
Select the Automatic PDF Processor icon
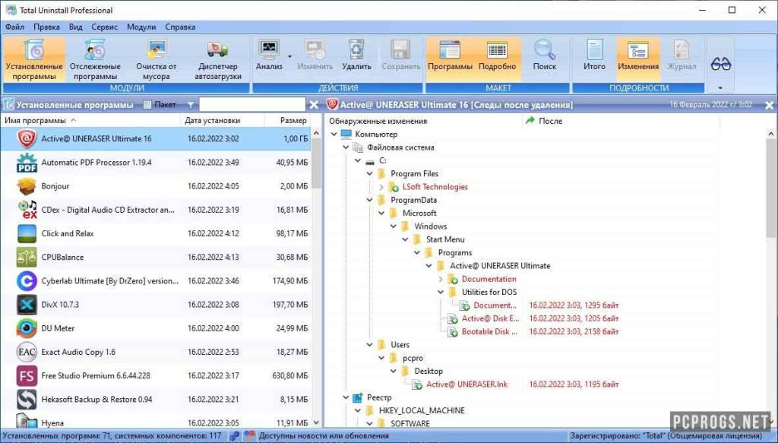click(x=27, y=163)
